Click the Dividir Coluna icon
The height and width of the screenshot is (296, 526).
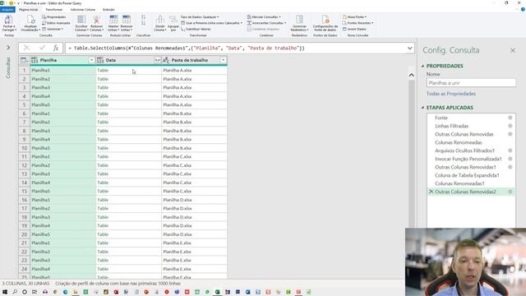coord(160,20)
